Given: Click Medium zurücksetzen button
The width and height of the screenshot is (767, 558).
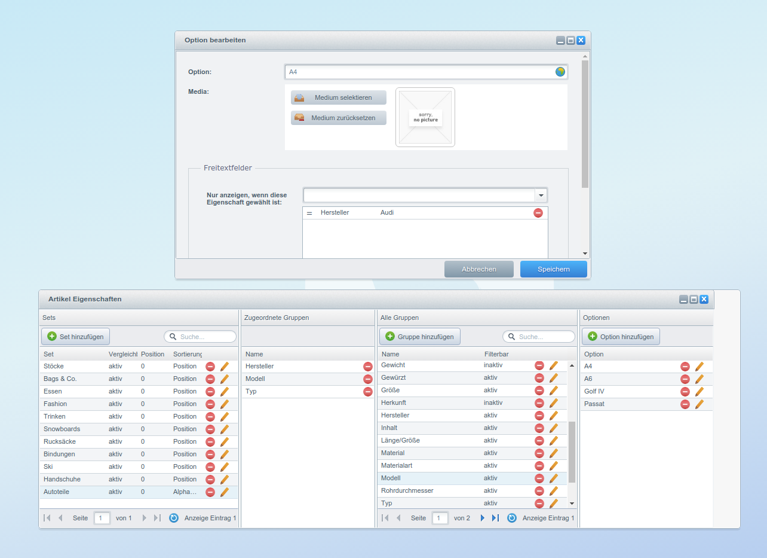Looking at the screenshot, I should point(339,118).
